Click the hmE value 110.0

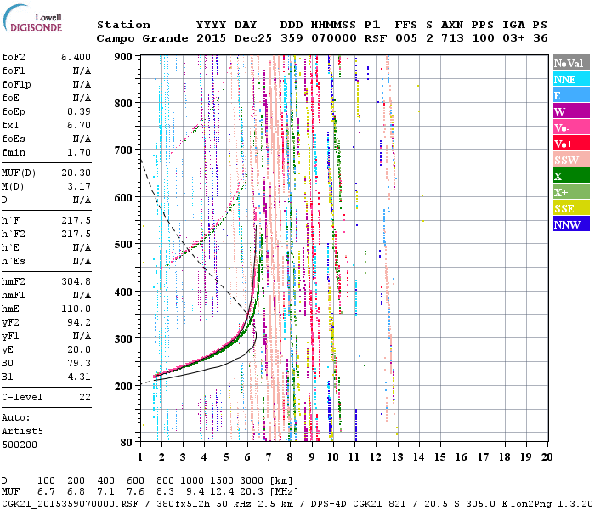click(76, 309)
